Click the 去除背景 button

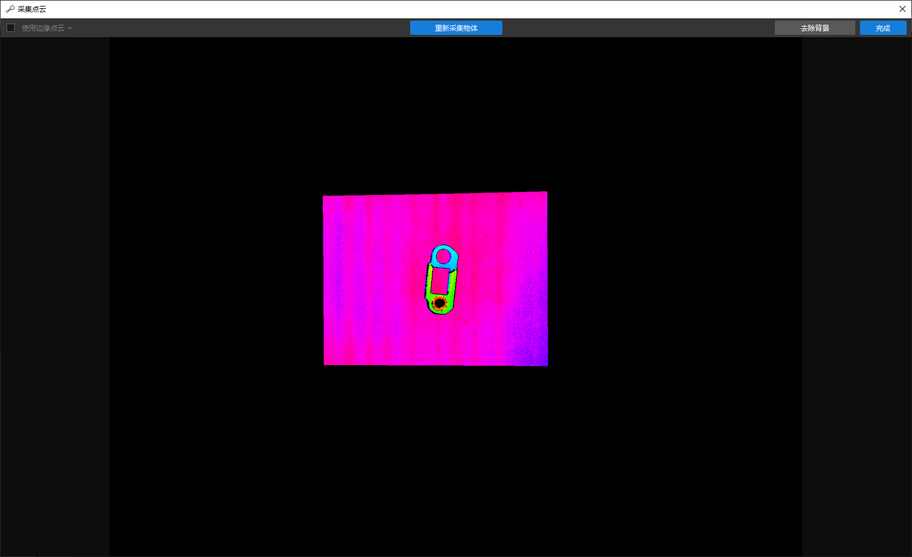[814, 28]
